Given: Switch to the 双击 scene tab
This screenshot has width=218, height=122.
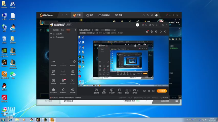Looking at the screenshot, I should click(x=62, y=30).
